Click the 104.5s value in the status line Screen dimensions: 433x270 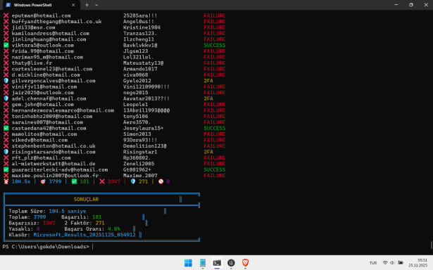21,181
